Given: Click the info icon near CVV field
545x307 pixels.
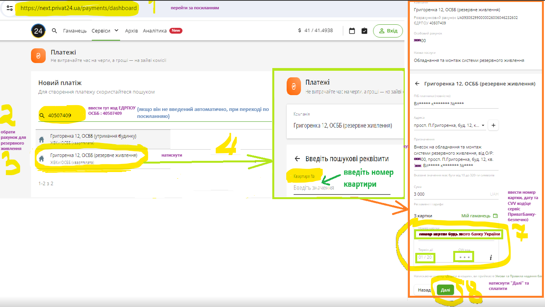Looking at the screenshot, I should coord(490,258).
